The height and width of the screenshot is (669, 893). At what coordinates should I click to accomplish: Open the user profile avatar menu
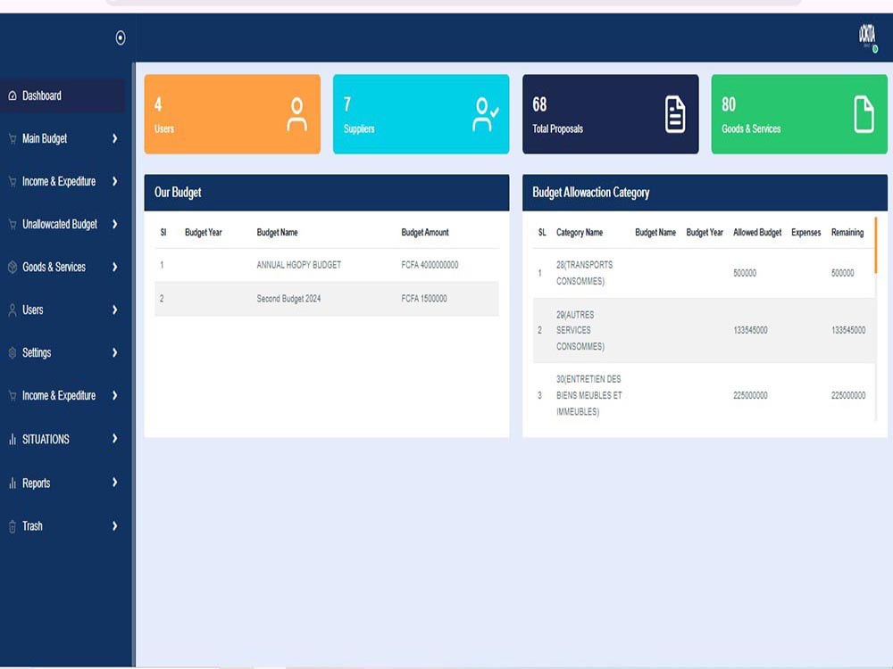point(867,37)
